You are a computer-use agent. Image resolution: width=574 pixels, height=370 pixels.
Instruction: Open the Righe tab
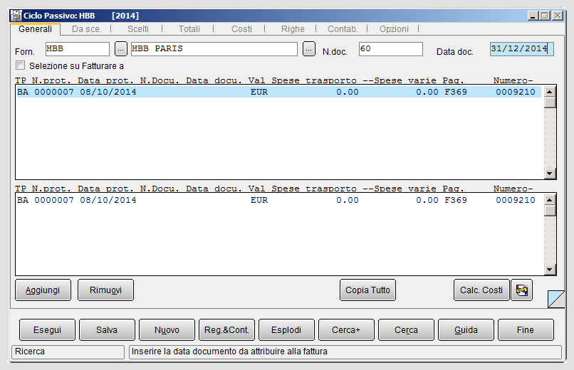click(x=293, y=29)
